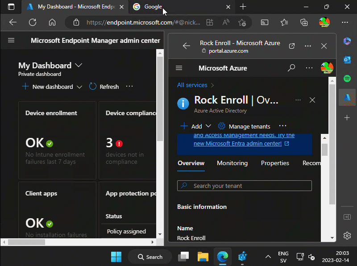Open Edge Collections from the toolbar
Screen dimensions: 357x266
tap(303, 22)
